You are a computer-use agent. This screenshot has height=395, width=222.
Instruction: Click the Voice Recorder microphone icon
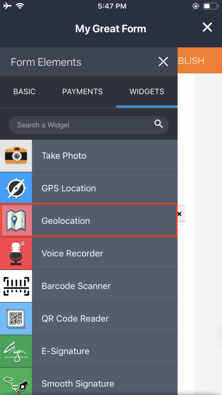pyautogui.click(x=16, y=253)
